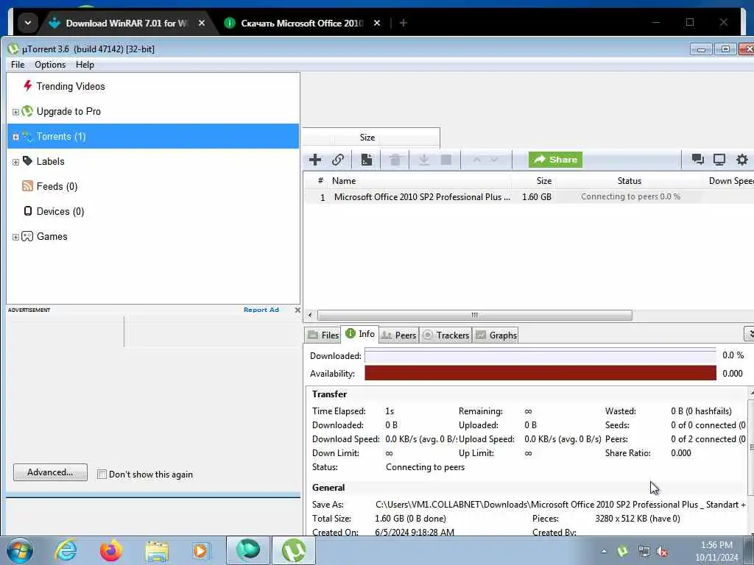Expand the Torrents tree node
The width and height of the screenshot is (754, 565).
tap(15, 137)
